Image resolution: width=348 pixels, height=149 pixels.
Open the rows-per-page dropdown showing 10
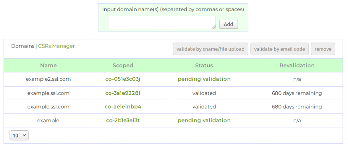19,135
